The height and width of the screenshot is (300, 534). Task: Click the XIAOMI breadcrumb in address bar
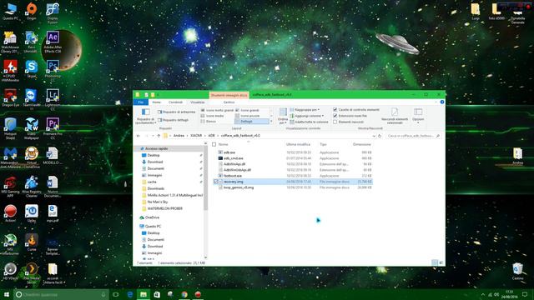pyautogui.click(x=196, y=136)
